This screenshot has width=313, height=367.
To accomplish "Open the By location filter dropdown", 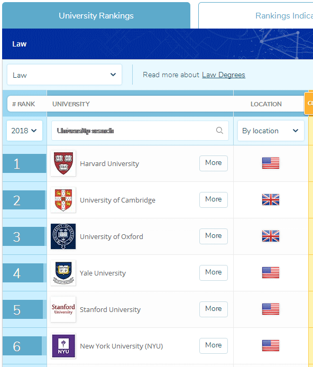I will [271, 131].
